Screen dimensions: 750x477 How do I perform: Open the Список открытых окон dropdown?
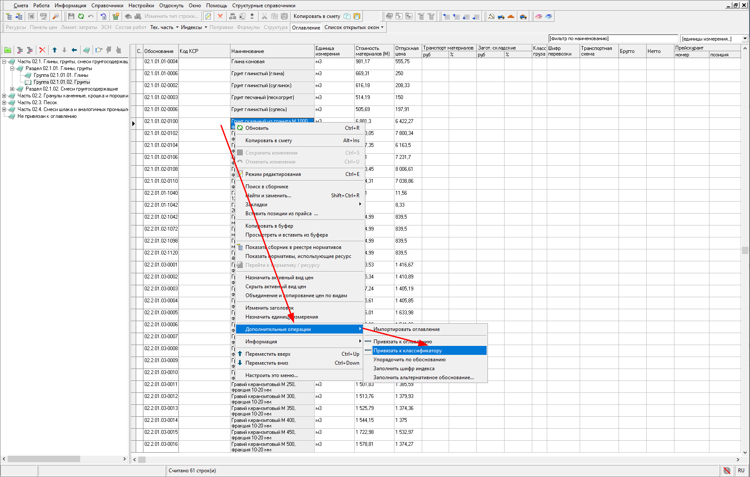point(353,27)
